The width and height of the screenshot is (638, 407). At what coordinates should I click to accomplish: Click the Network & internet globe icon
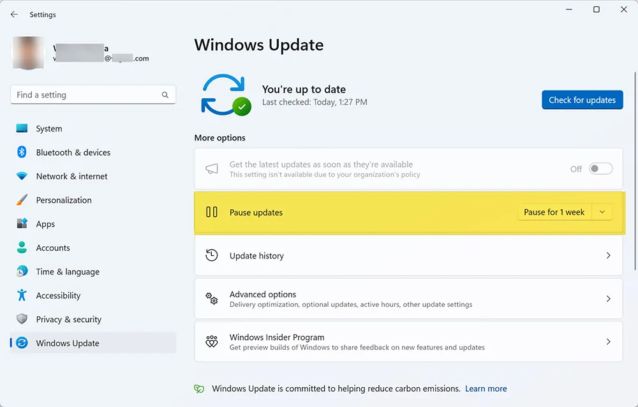(21, 176)
